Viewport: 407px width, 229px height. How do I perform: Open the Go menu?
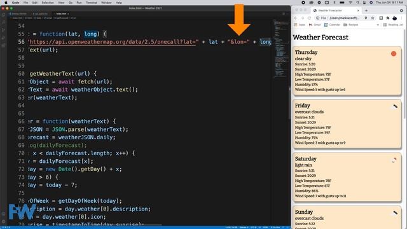coord(71,3)
